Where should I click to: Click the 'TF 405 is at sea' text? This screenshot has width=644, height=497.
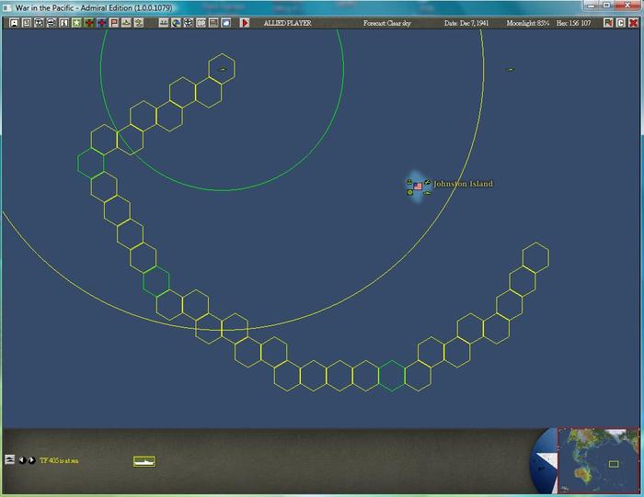click(59, 460)
